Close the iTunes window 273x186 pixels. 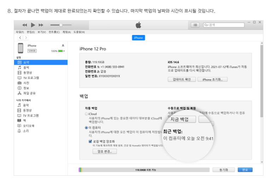260,22
